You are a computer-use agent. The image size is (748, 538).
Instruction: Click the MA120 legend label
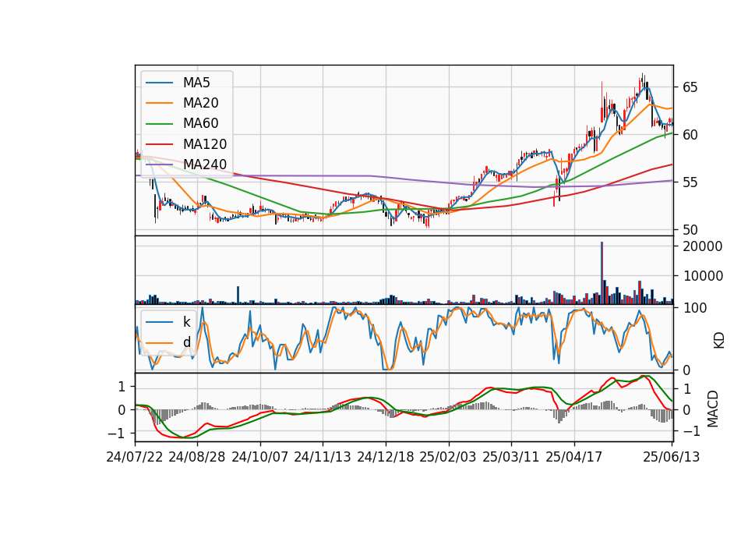[x=205, y=144]
